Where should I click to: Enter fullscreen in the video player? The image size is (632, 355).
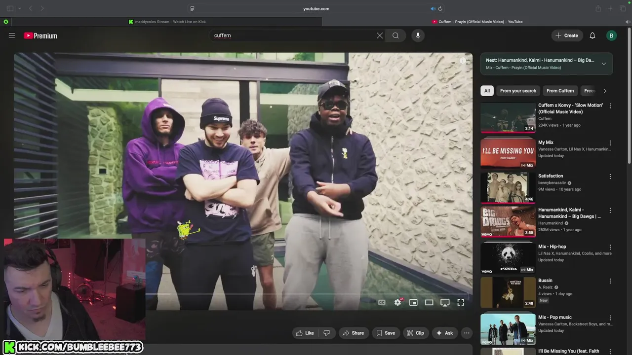(x=461, y=302)
